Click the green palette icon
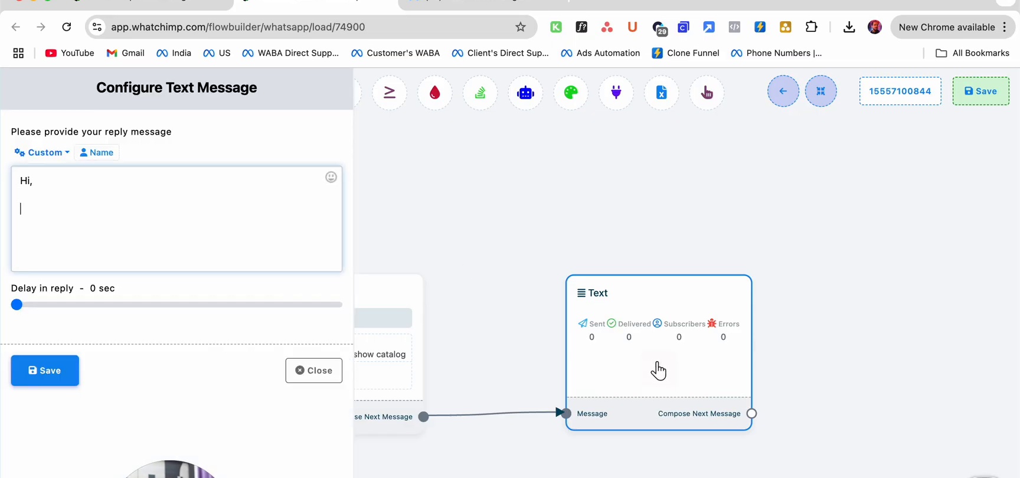This screenshot has width=1020, height=478. click(x=571, y=93)
